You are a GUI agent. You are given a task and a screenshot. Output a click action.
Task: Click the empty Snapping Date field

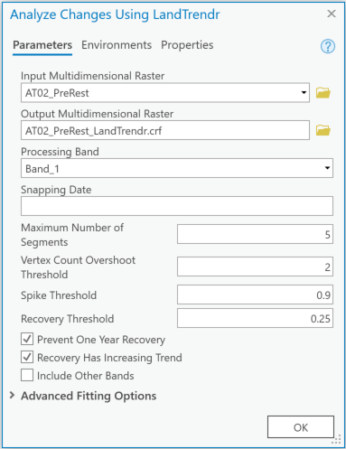click(x=177, y=206)
